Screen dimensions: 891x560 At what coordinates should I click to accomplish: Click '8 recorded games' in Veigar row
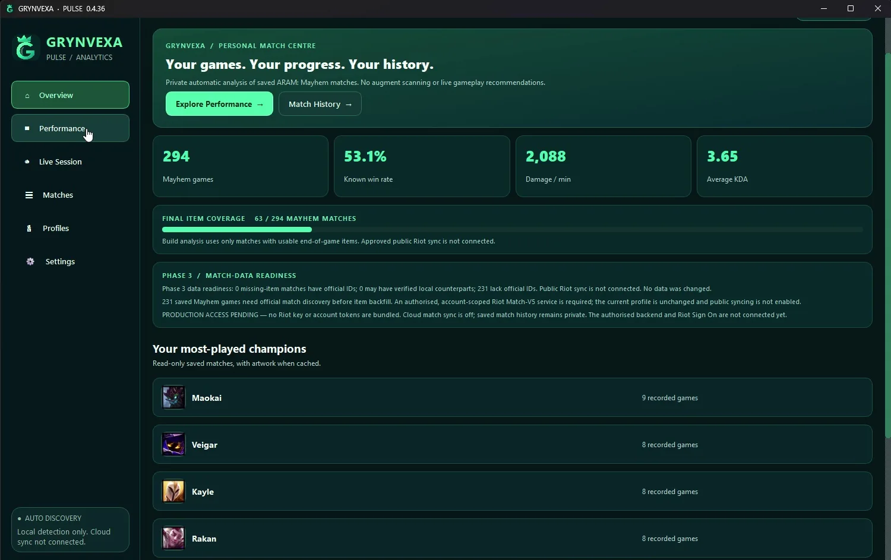pyautogui.click(x=670, y=445)
